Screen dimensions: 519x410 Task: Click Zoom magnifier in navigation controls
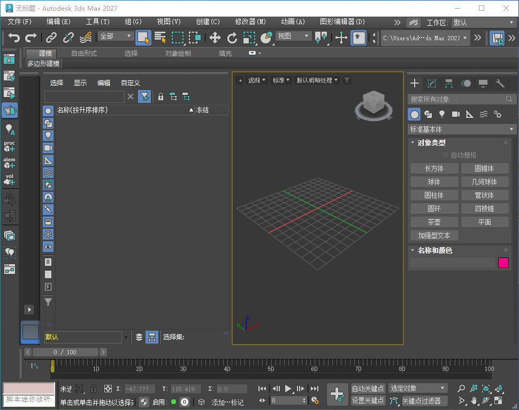click(461, 389)
